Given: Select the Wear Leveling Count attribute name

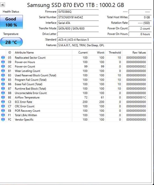Looking at the screenshot, I should pyautogui.click(x=27, y=71).
